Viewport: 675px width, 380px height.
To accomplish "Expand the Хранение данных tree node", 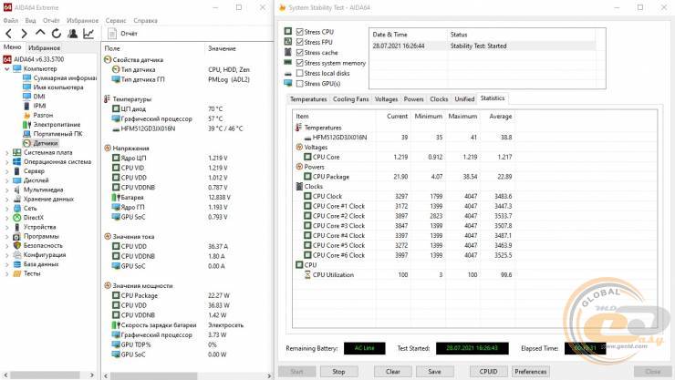I will [6, 199].
